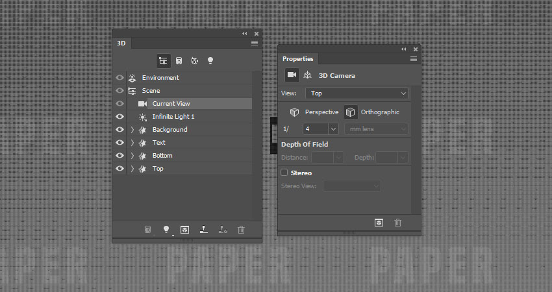
Task: Expand the Bottom mesh group
Action: [132, 156]
